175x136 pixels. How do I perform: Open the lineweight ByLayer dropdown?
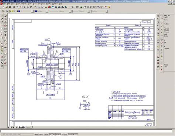[81, 11]
